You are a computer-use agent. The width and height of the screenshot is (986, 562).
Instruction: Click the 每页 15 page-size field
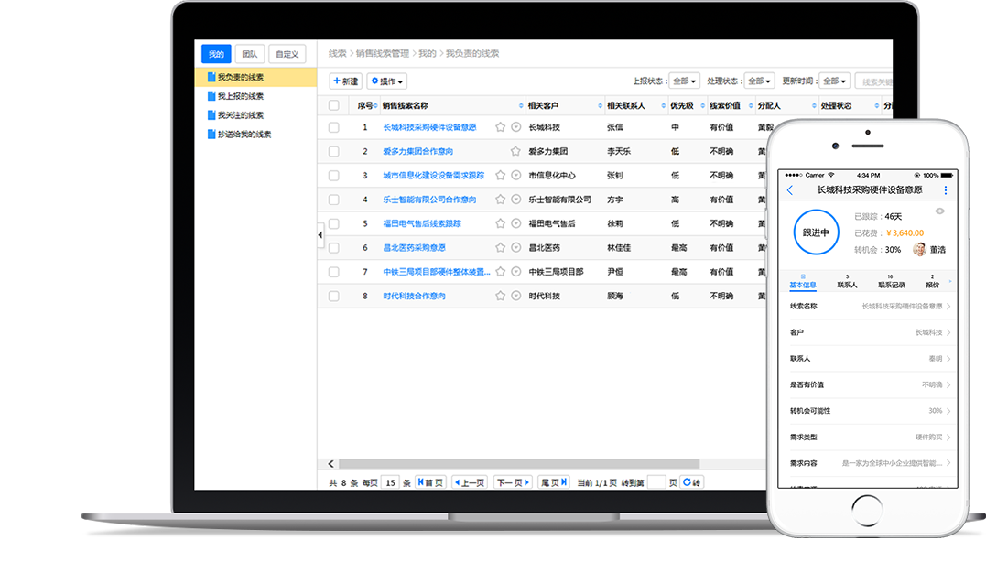(x=391, y=482)
